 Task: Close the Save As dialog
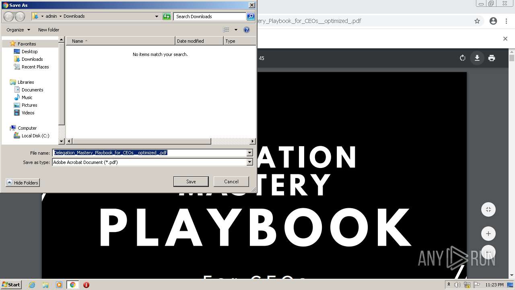pyautogui.click(x=252, y=5)
